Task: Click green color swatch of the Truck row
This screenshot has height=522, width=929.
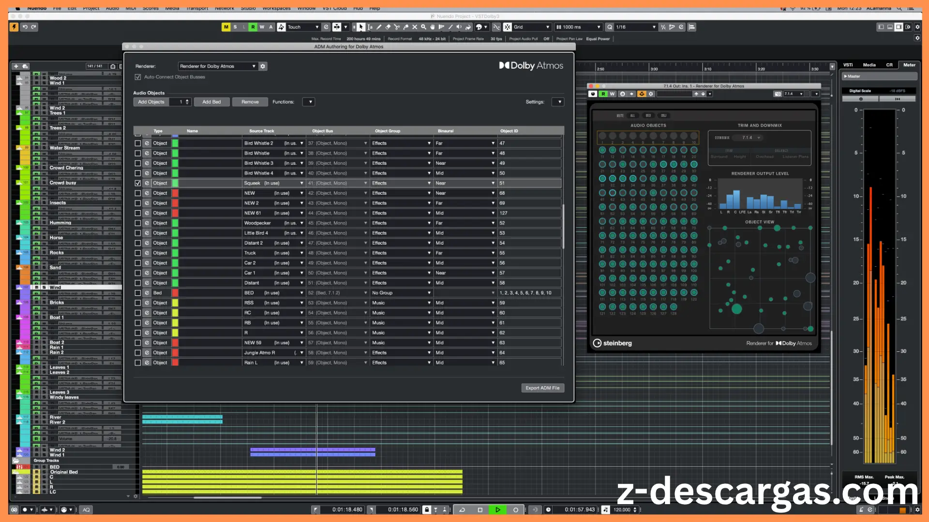Action: click(175, 253)
